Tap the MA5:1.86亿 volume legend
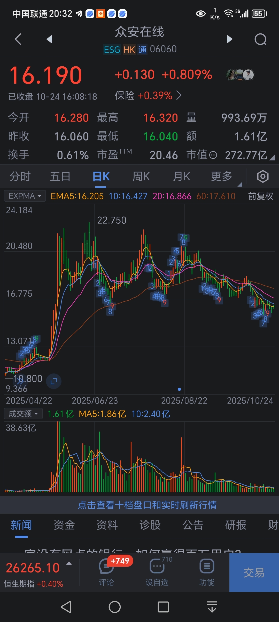279x622 pixels. tap(102, 414)
